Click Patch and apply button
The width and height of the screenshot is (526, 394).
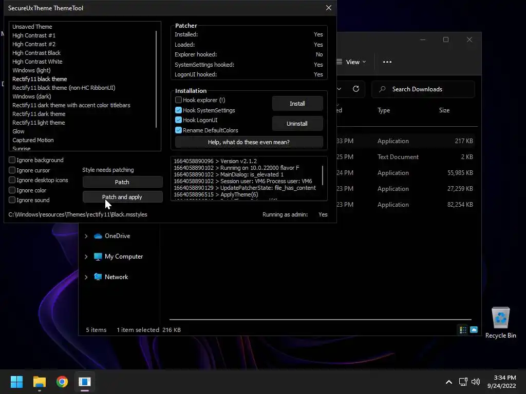click(122, 197)
